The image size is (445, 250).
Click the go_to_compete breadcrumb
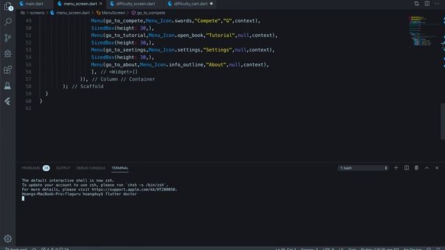point(151,12)
